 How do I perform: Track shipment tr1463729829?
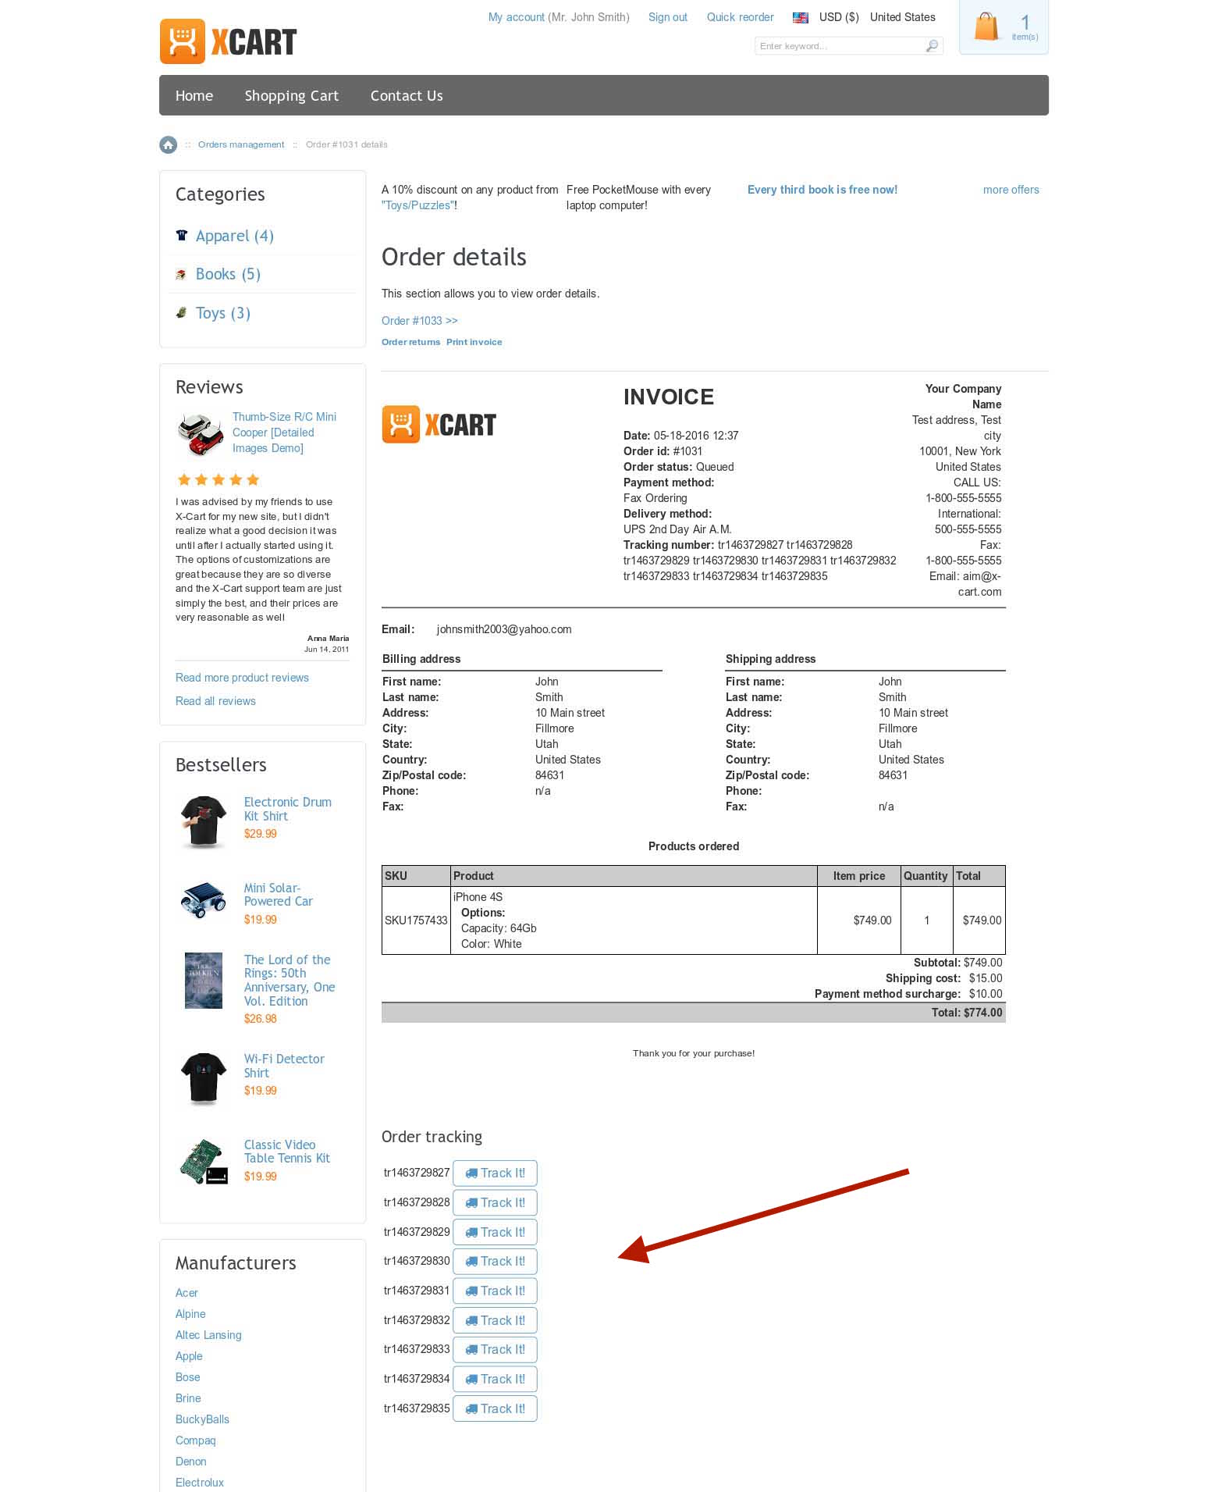(495, 1232)
